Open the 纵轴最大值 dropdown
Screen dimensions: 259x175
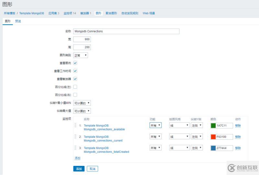82,111
